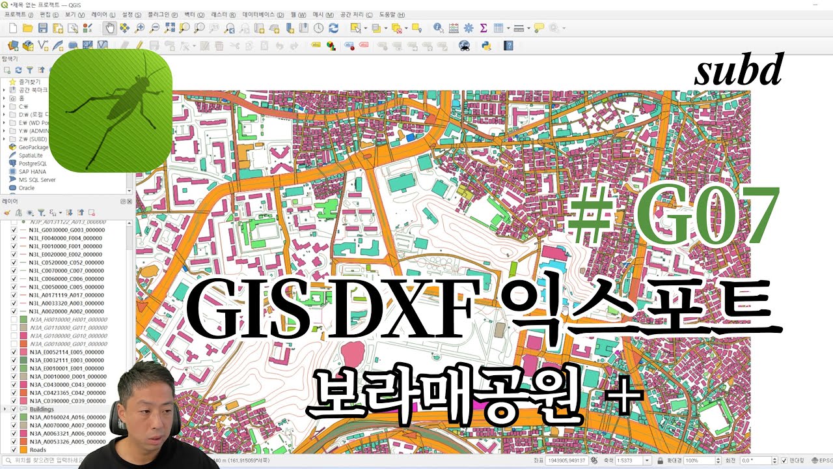Open the 공간 처리 menu
The height and width of the screenshot is (469, 833).
pyautogui.click(x=357, y=14)
